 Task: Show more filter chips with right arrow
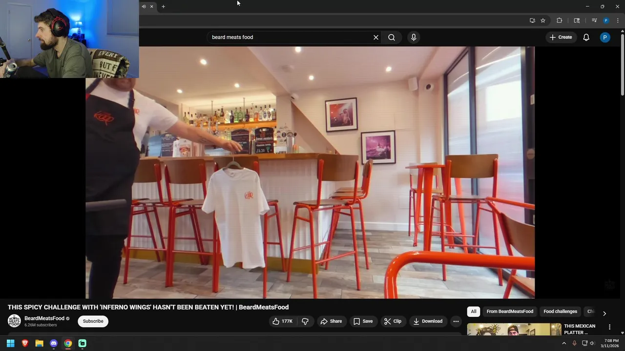tap(604, 313)
